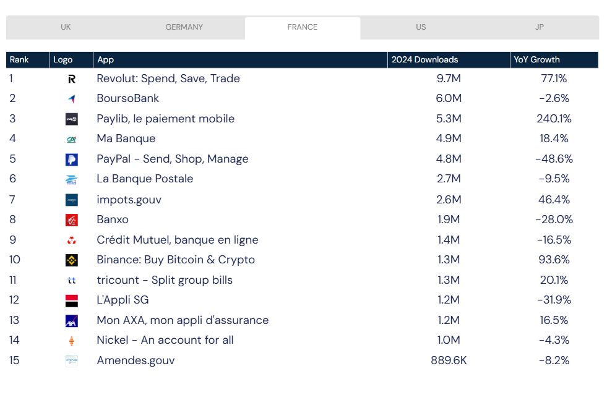This screenshot has width=607, height=400.
Task: Click the 2.6M downloads value
Action: [449, 200]
